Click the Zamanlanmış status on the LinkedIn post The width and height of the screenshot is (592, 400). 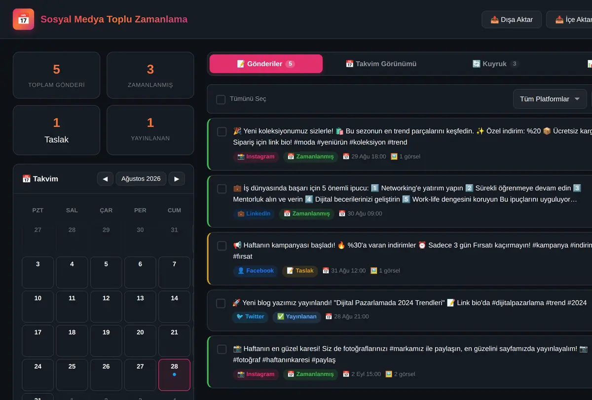coord(307,214)
